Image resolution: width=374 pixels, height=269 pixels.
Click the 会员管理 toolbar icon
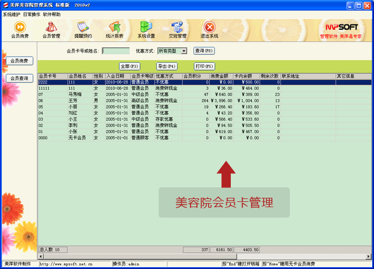51,29
